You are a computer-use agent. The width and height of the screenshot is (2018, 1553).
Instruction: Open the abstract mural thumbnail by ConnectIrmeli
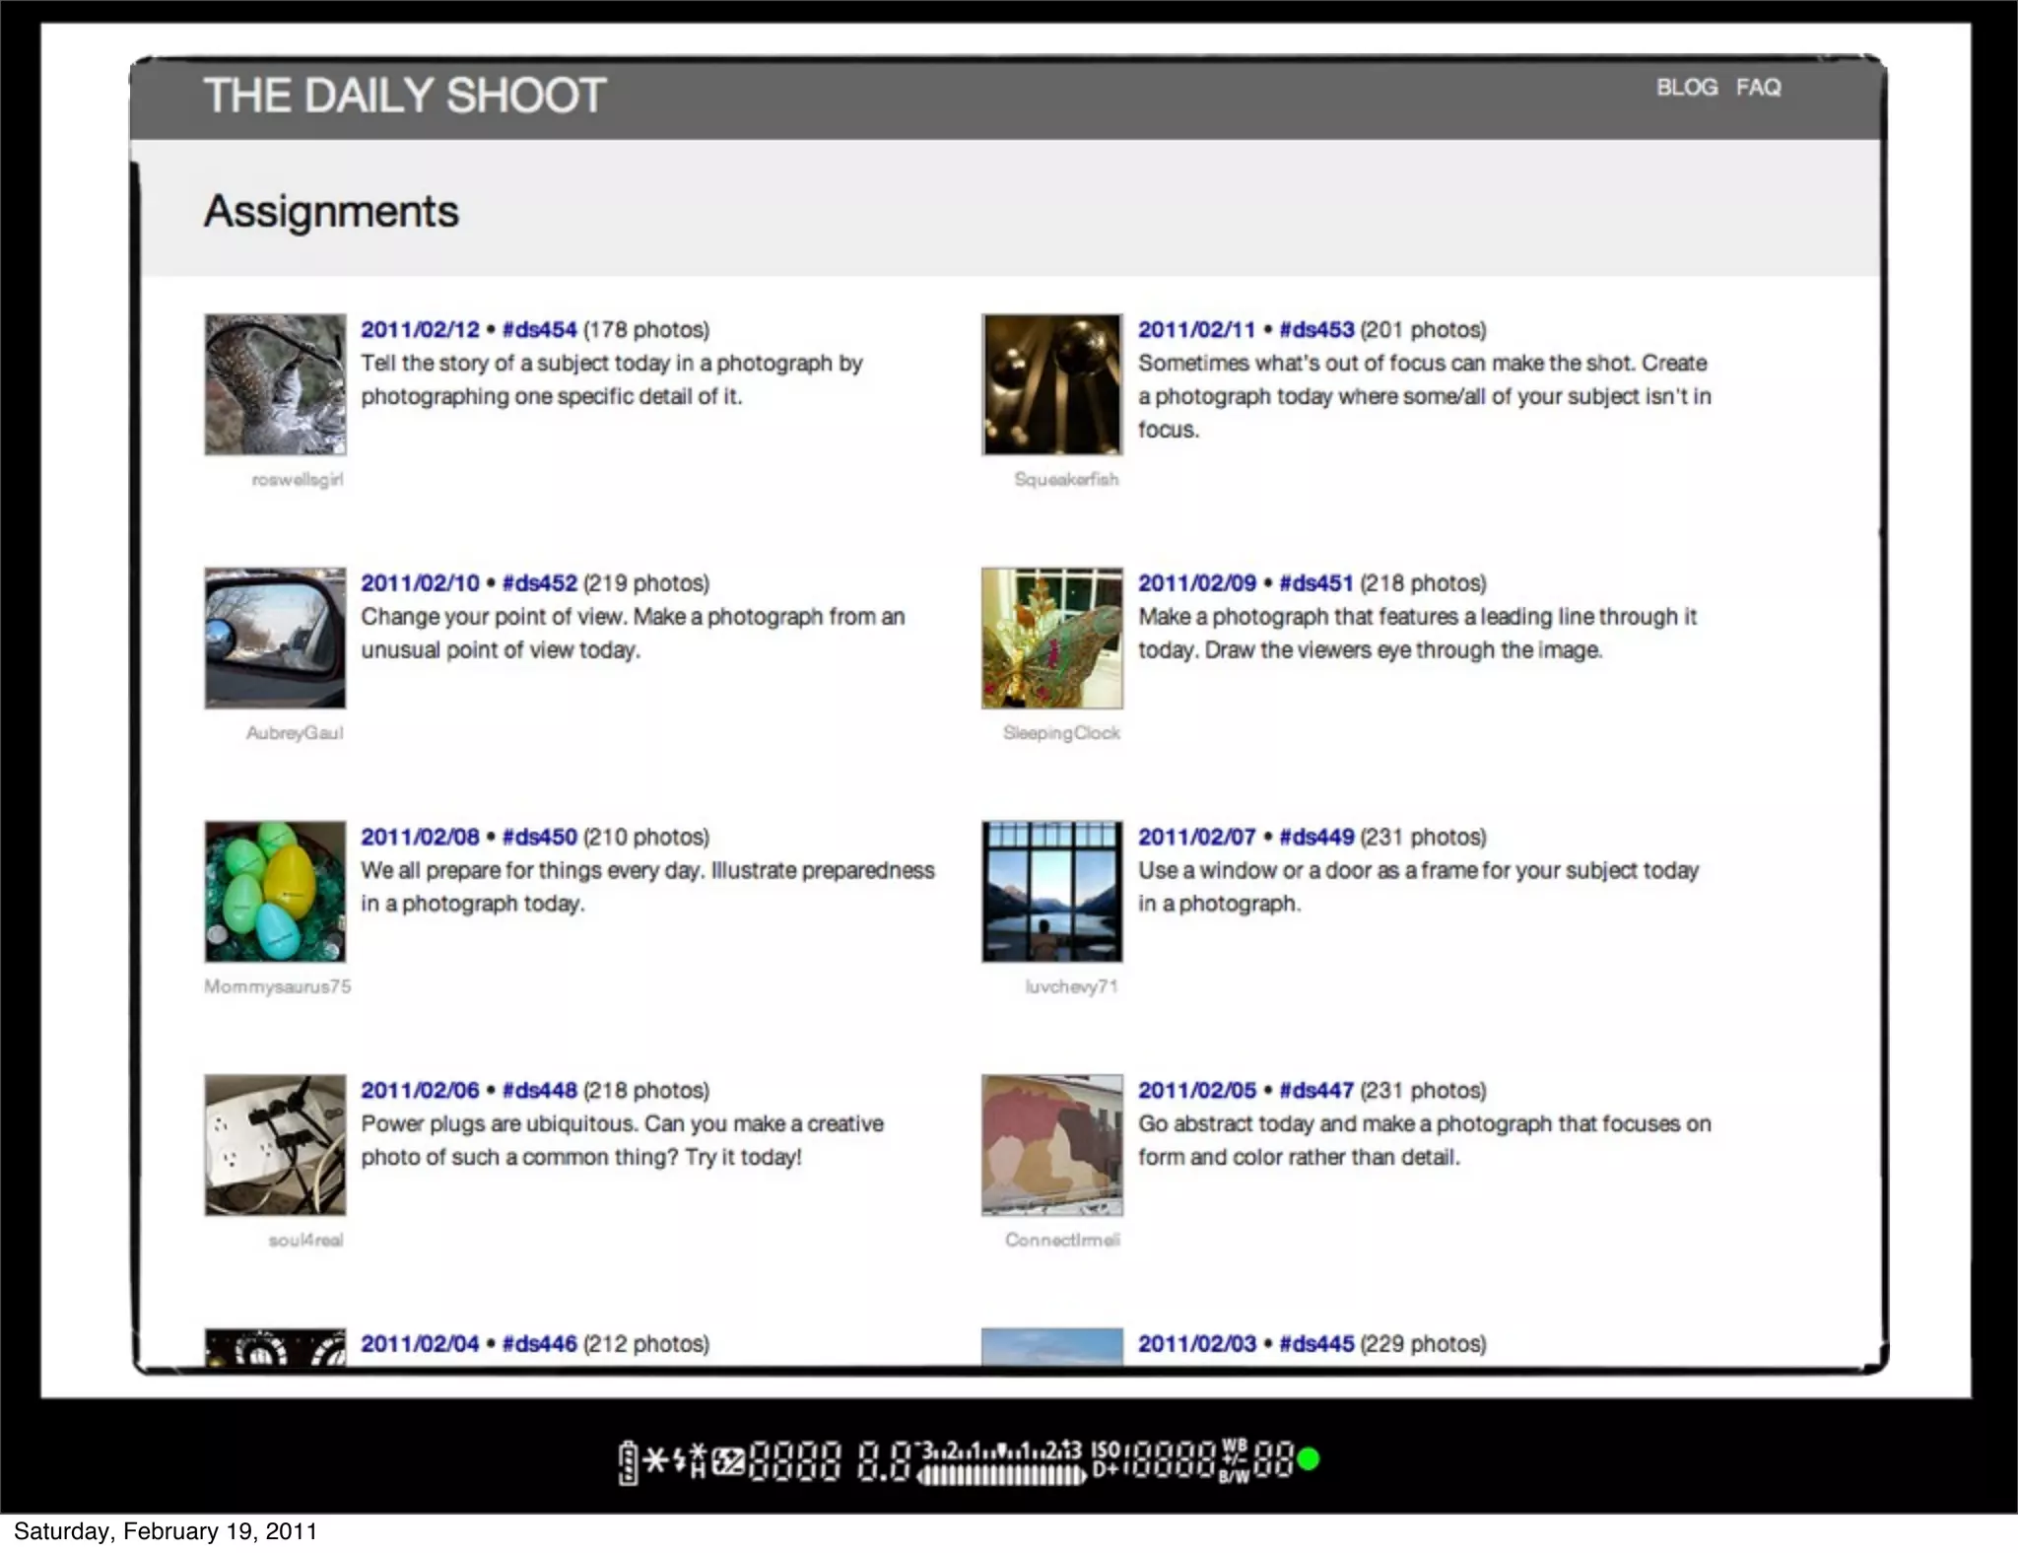coord(1051,1144)
